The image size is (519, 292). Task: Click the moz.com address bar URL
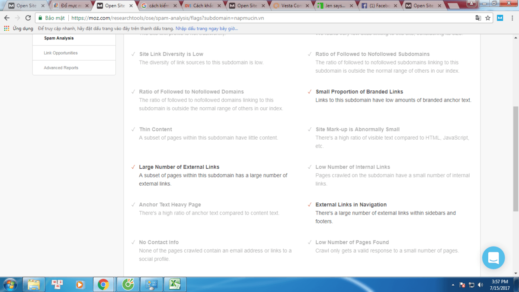pyautogui.click(x=168, y=18)
